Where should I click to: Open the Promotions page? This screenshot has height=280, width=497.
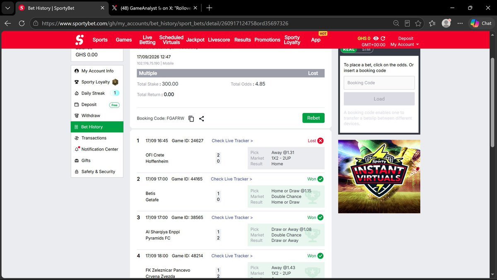click(x=267, y=40)
